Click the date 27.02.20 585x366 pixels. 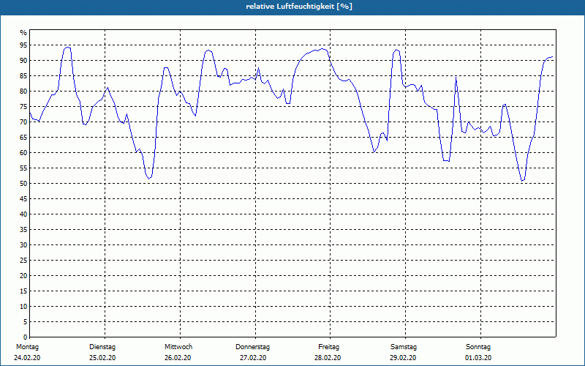click(x=253, y=358)
